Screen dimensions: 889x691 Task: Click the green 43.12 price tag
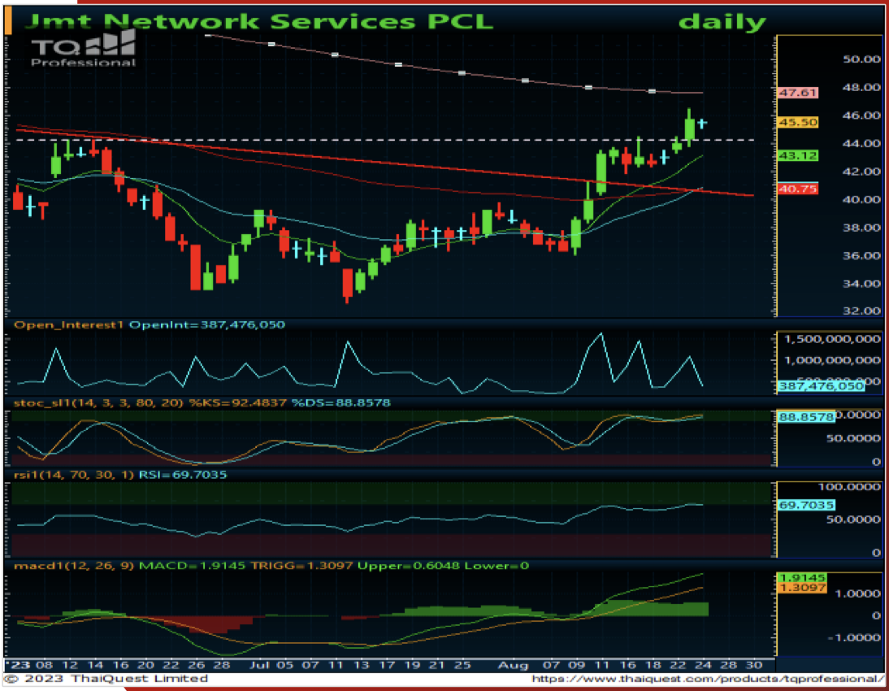tap(798, 155)
